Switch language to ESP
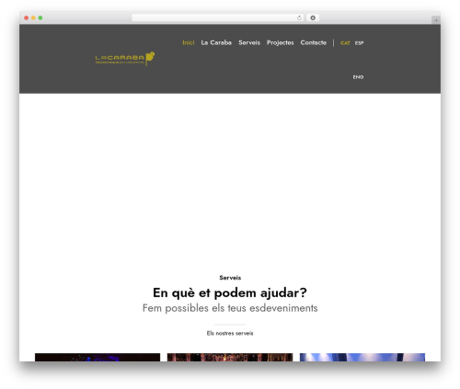The height and width of the screenshot is (389, 460). click(359, 43)
